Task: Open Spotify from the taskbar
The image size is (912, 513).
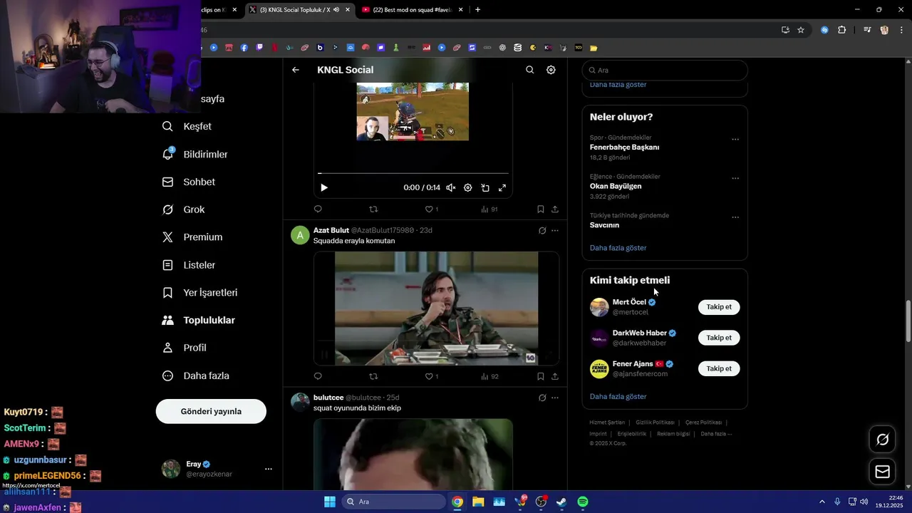Action: (582, 502)
